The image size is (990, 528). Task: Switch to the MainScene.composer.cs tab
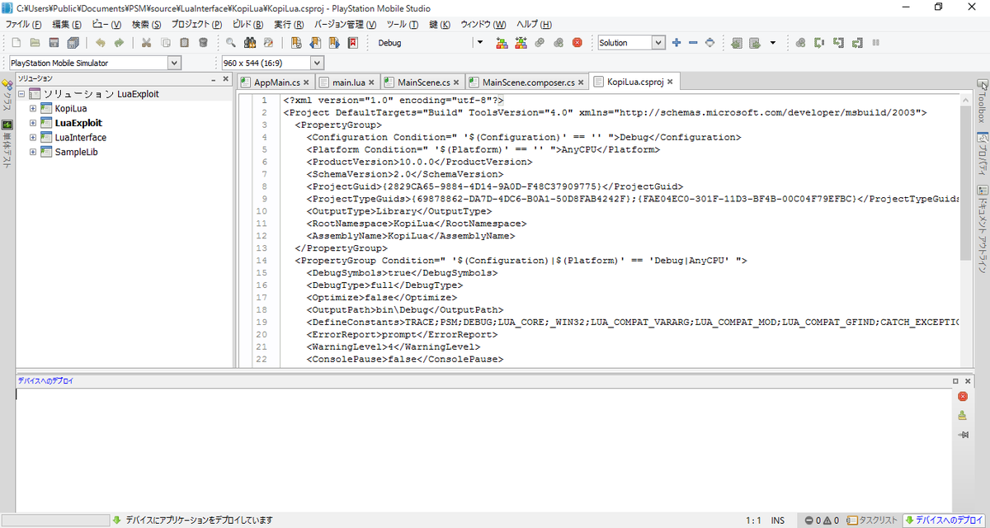(x=528, y=82)
